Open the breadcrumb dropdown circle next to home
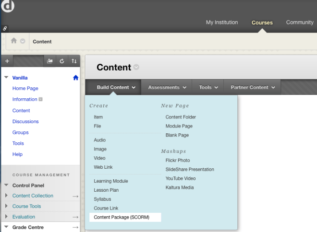 tap(23, 41)
